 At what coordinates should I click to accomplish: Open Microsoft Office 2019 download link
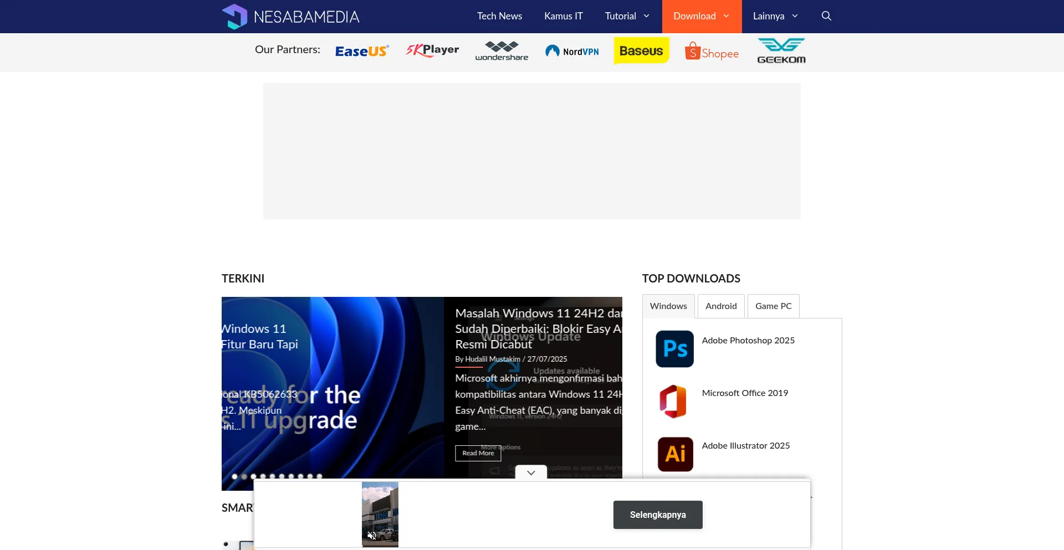[x=745, y=393]
